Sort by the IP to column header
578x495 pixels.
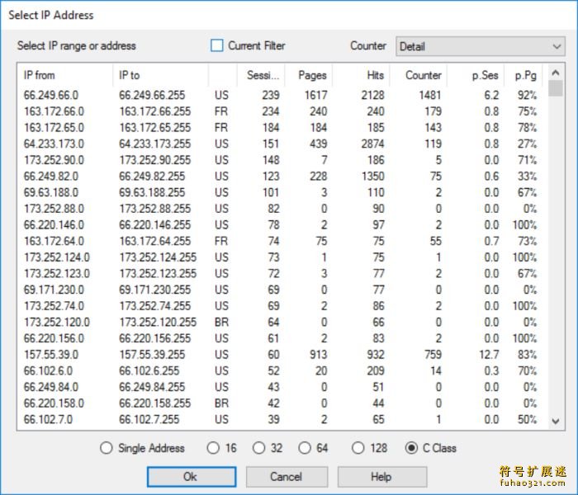point(161,75)
